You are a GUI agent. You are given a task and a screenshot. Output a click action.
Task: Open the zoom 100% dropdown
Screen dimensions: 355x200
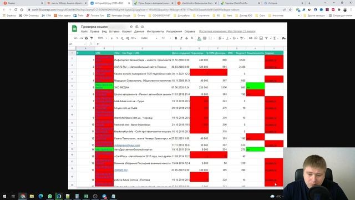click(102, 38)
